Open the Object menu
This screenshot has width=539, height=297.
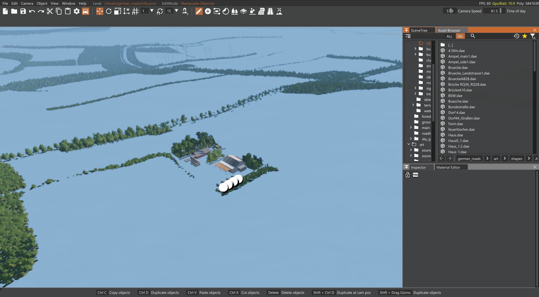42,3
